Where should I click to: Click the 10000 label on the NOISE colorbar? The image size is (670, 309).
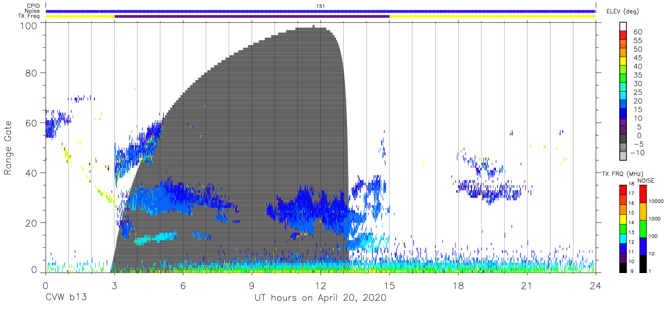pyautogui.click(x=655, y=202)
